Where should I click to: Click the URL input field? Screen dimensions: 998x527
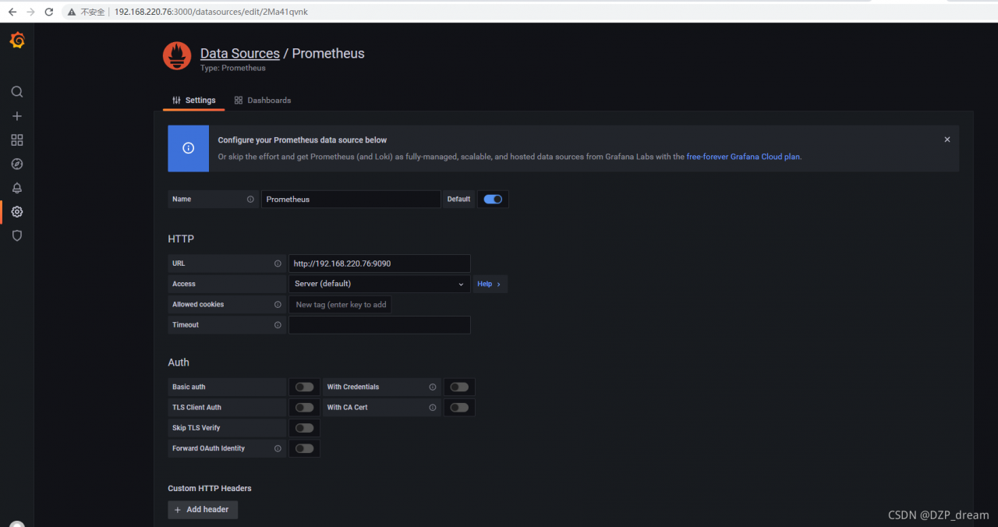point(380,263)
